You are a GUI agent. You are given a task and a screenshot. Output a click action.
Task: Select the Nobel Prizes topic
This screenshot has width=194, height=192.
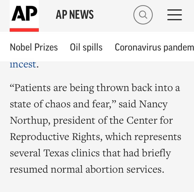pos(34,47)
